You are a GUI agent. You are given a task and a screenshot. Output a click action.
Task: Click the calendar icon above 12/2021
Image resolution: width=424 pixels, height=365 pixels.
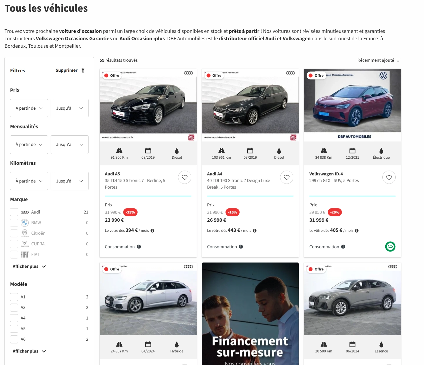[x=352, y=151]
